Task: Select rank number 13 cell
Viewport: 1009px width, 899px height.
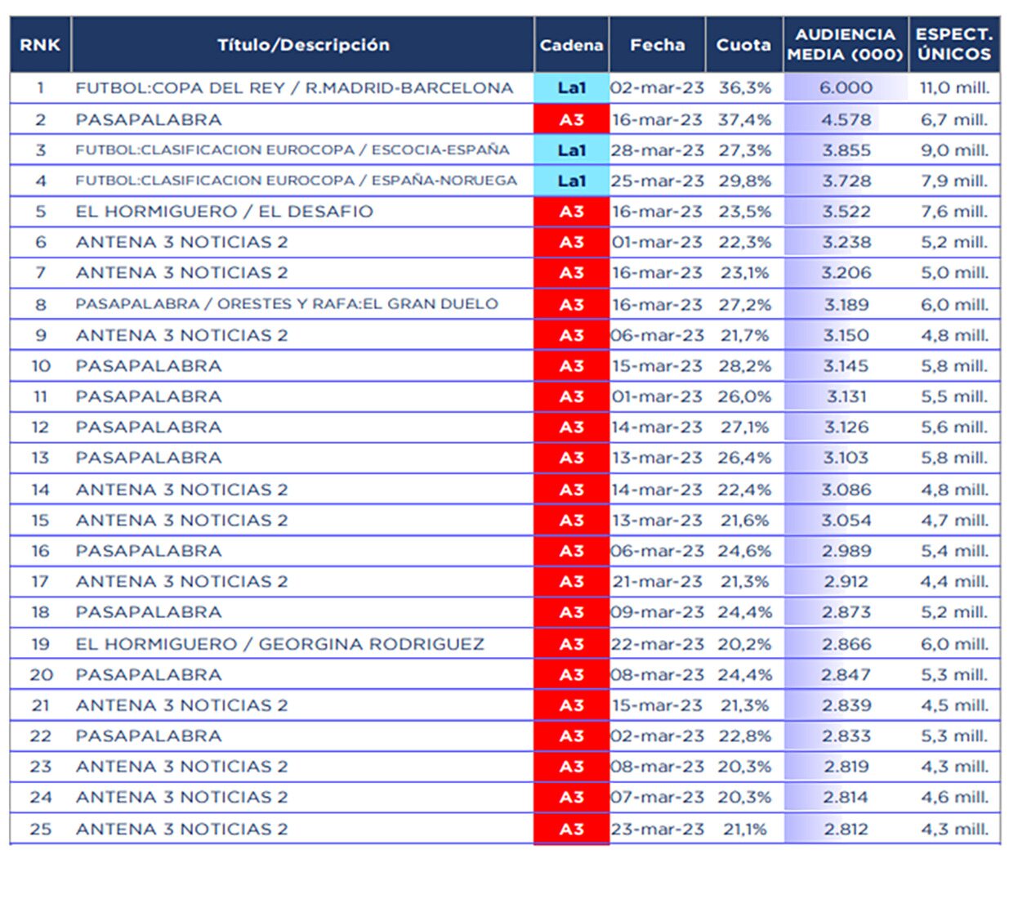Action: [x=40, y=458]
